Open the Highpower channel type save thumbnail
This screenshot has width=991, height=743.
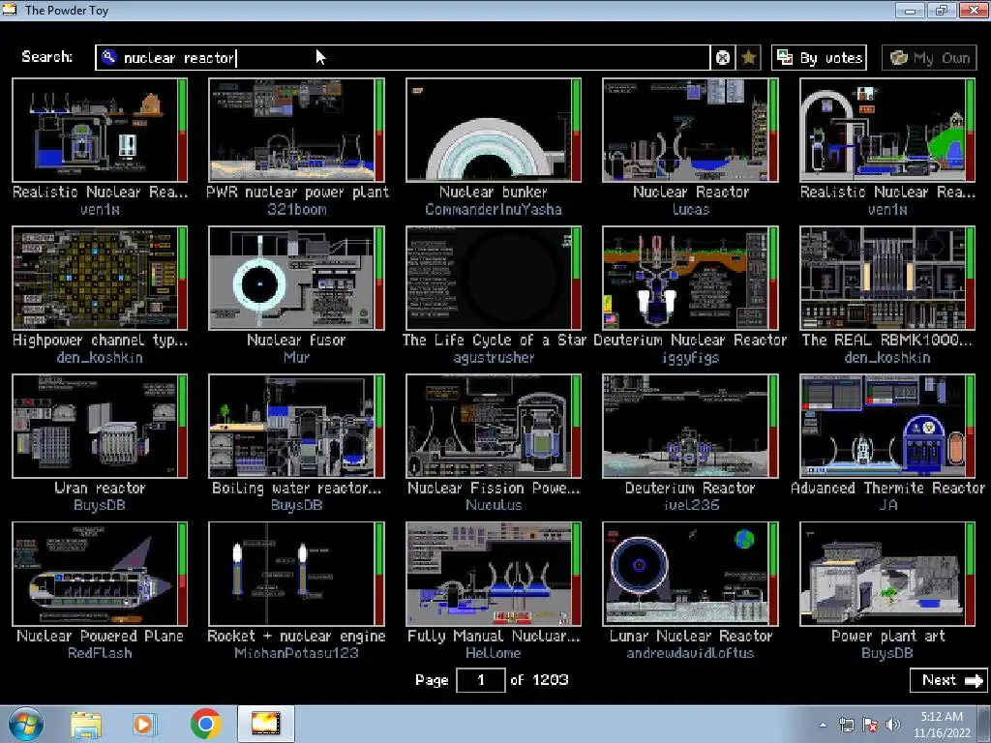point(100,278)
